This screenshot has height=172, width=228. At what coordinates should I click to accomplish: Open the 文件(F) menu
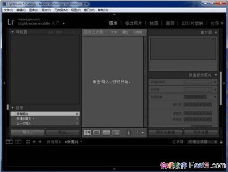click(x=8, y=10)
